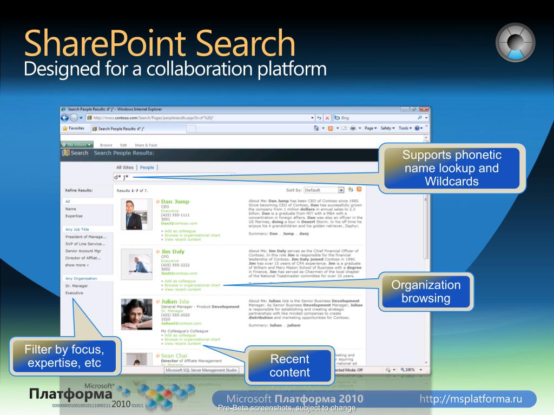Screen dimensions: 554x415
Task: Refine by Director of Affiliat...
Action: [83, 258]
